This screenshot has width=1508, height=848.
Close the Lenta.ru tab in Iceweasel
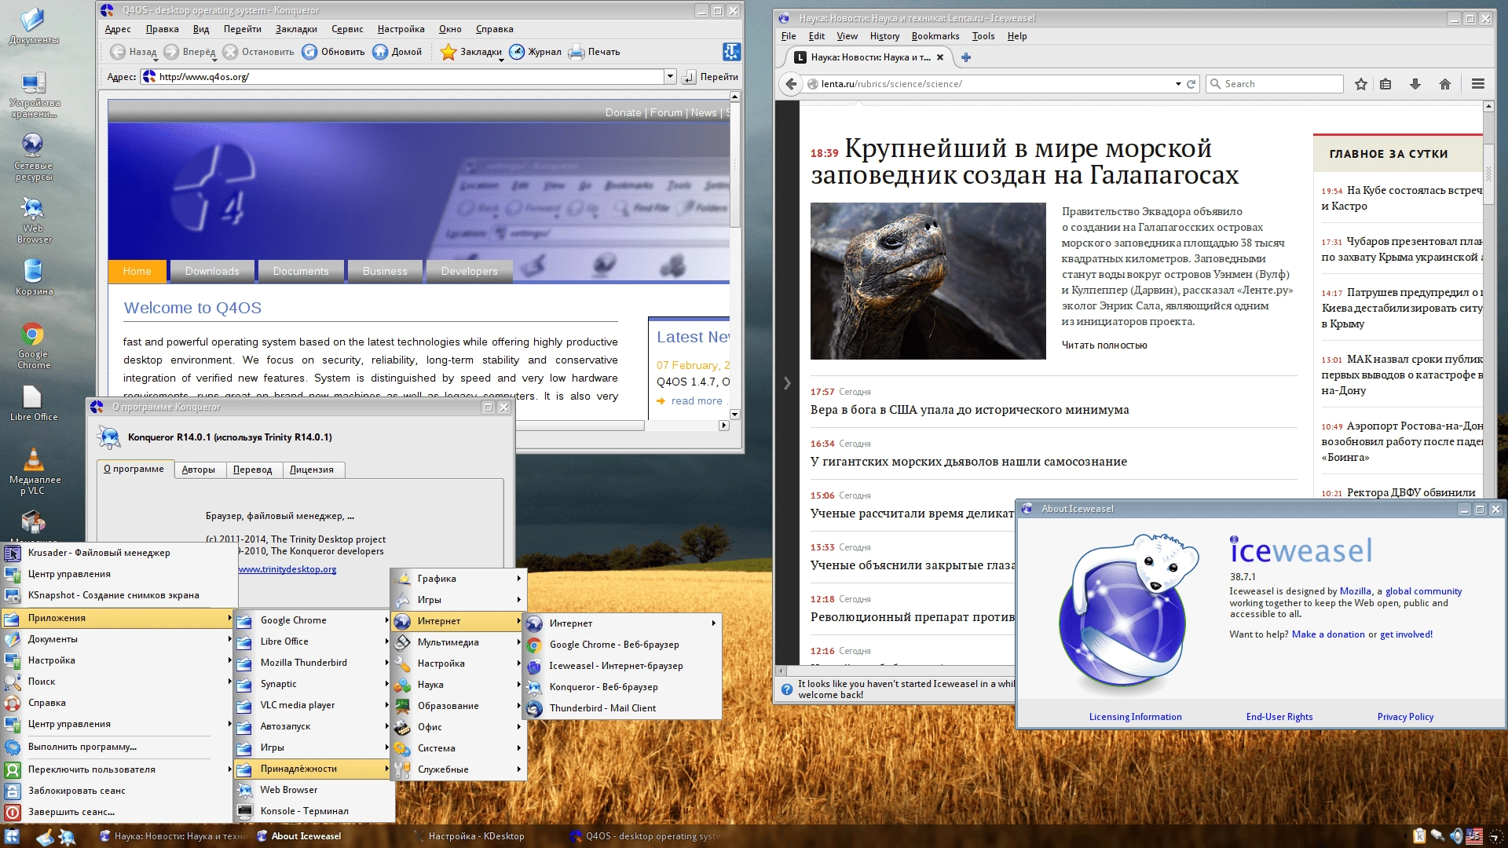[940, 57]
